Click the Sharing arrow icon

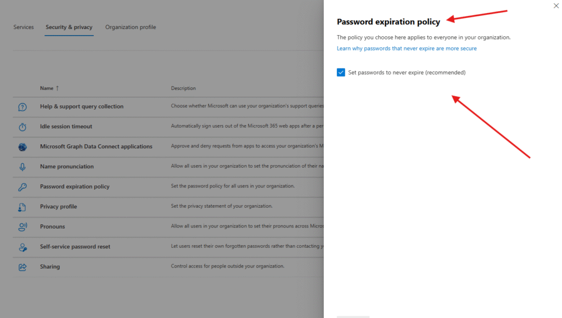click(x=23, y=267)
